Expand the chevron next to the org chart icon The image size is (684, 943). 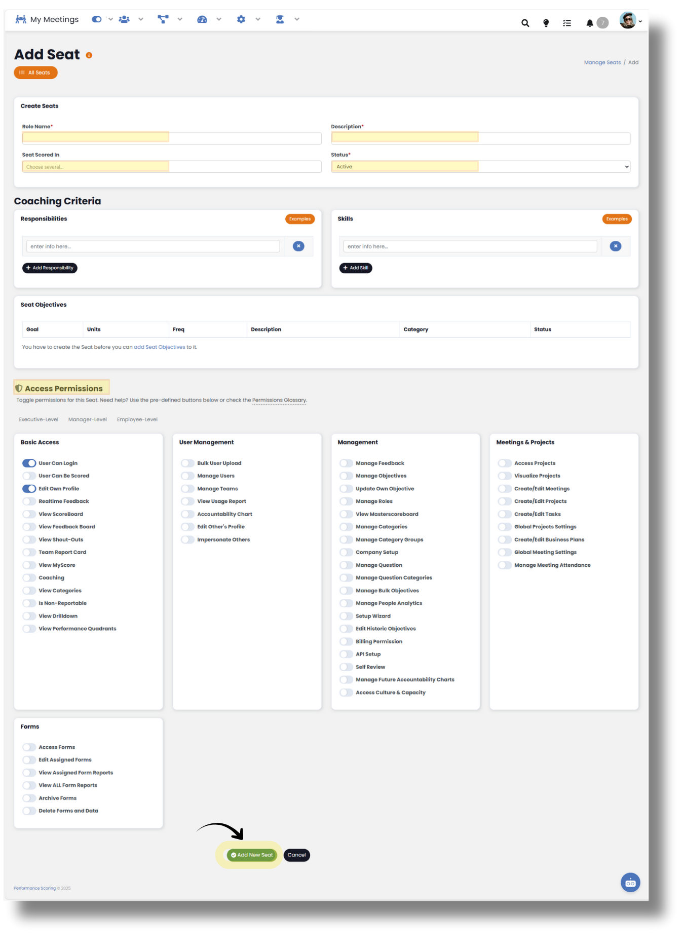coord(180,19)
